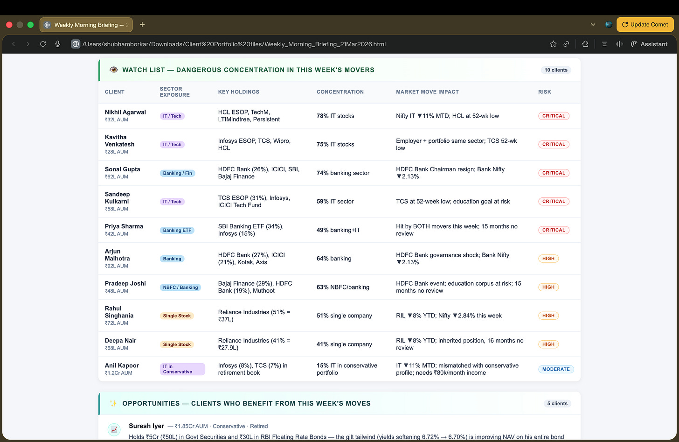The image size is (679, 442).
Task: Click the copy link icon
Action: pos(566,44)
